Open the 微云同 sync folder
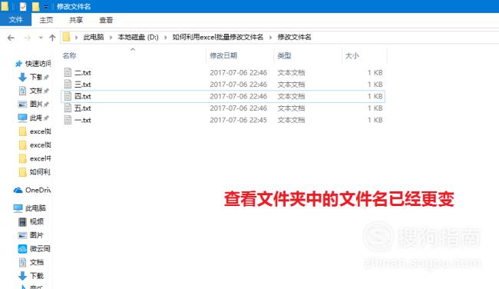This screenshot has width=499, height=289. [x=40, y=248]
